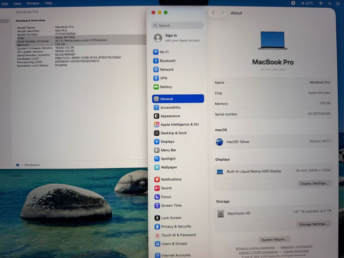Screen dimensions: 344x258
Task: Click the Desktop & Dock icon
Action: pos(157,133)
